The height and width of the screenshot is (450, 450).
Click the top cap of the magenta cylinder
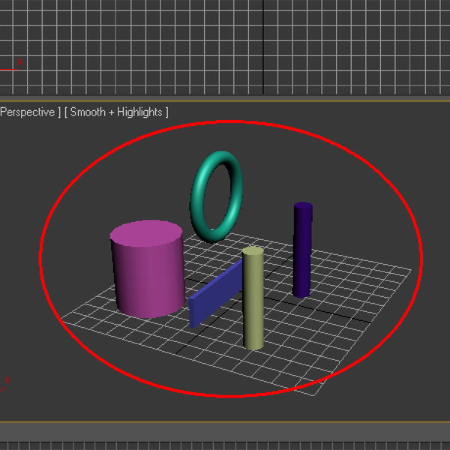[146, 233]
